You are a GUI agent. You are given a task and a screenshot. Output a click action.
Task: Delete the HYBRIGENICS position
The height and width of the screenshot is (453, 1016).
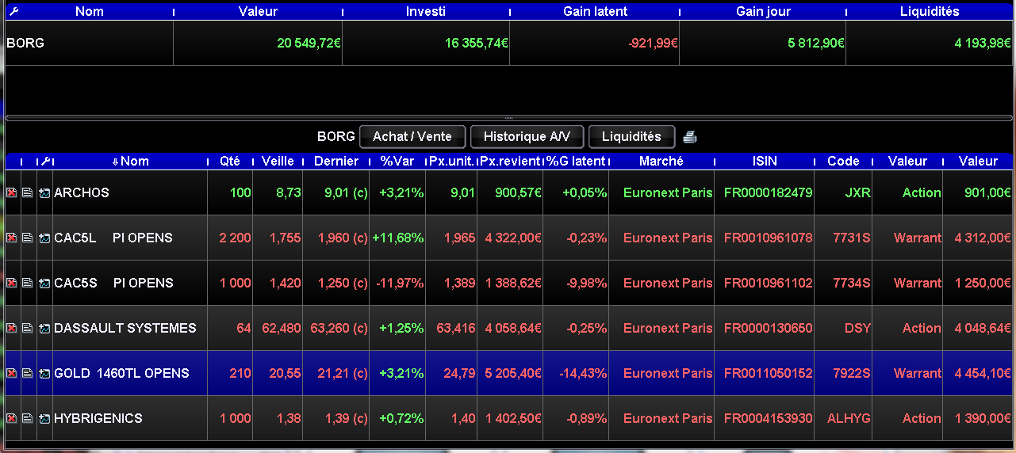click(12, 418)
